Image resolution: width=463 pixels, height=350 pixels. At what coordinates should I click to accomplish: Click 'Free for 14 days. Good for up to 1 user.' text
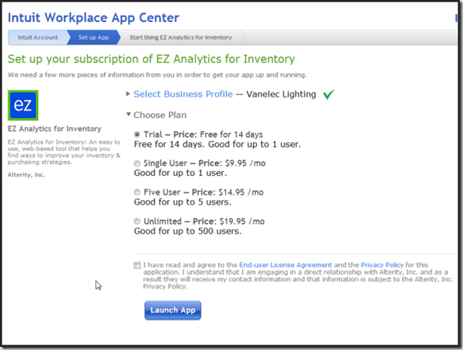pyautogui.click(x=217, y=145)
